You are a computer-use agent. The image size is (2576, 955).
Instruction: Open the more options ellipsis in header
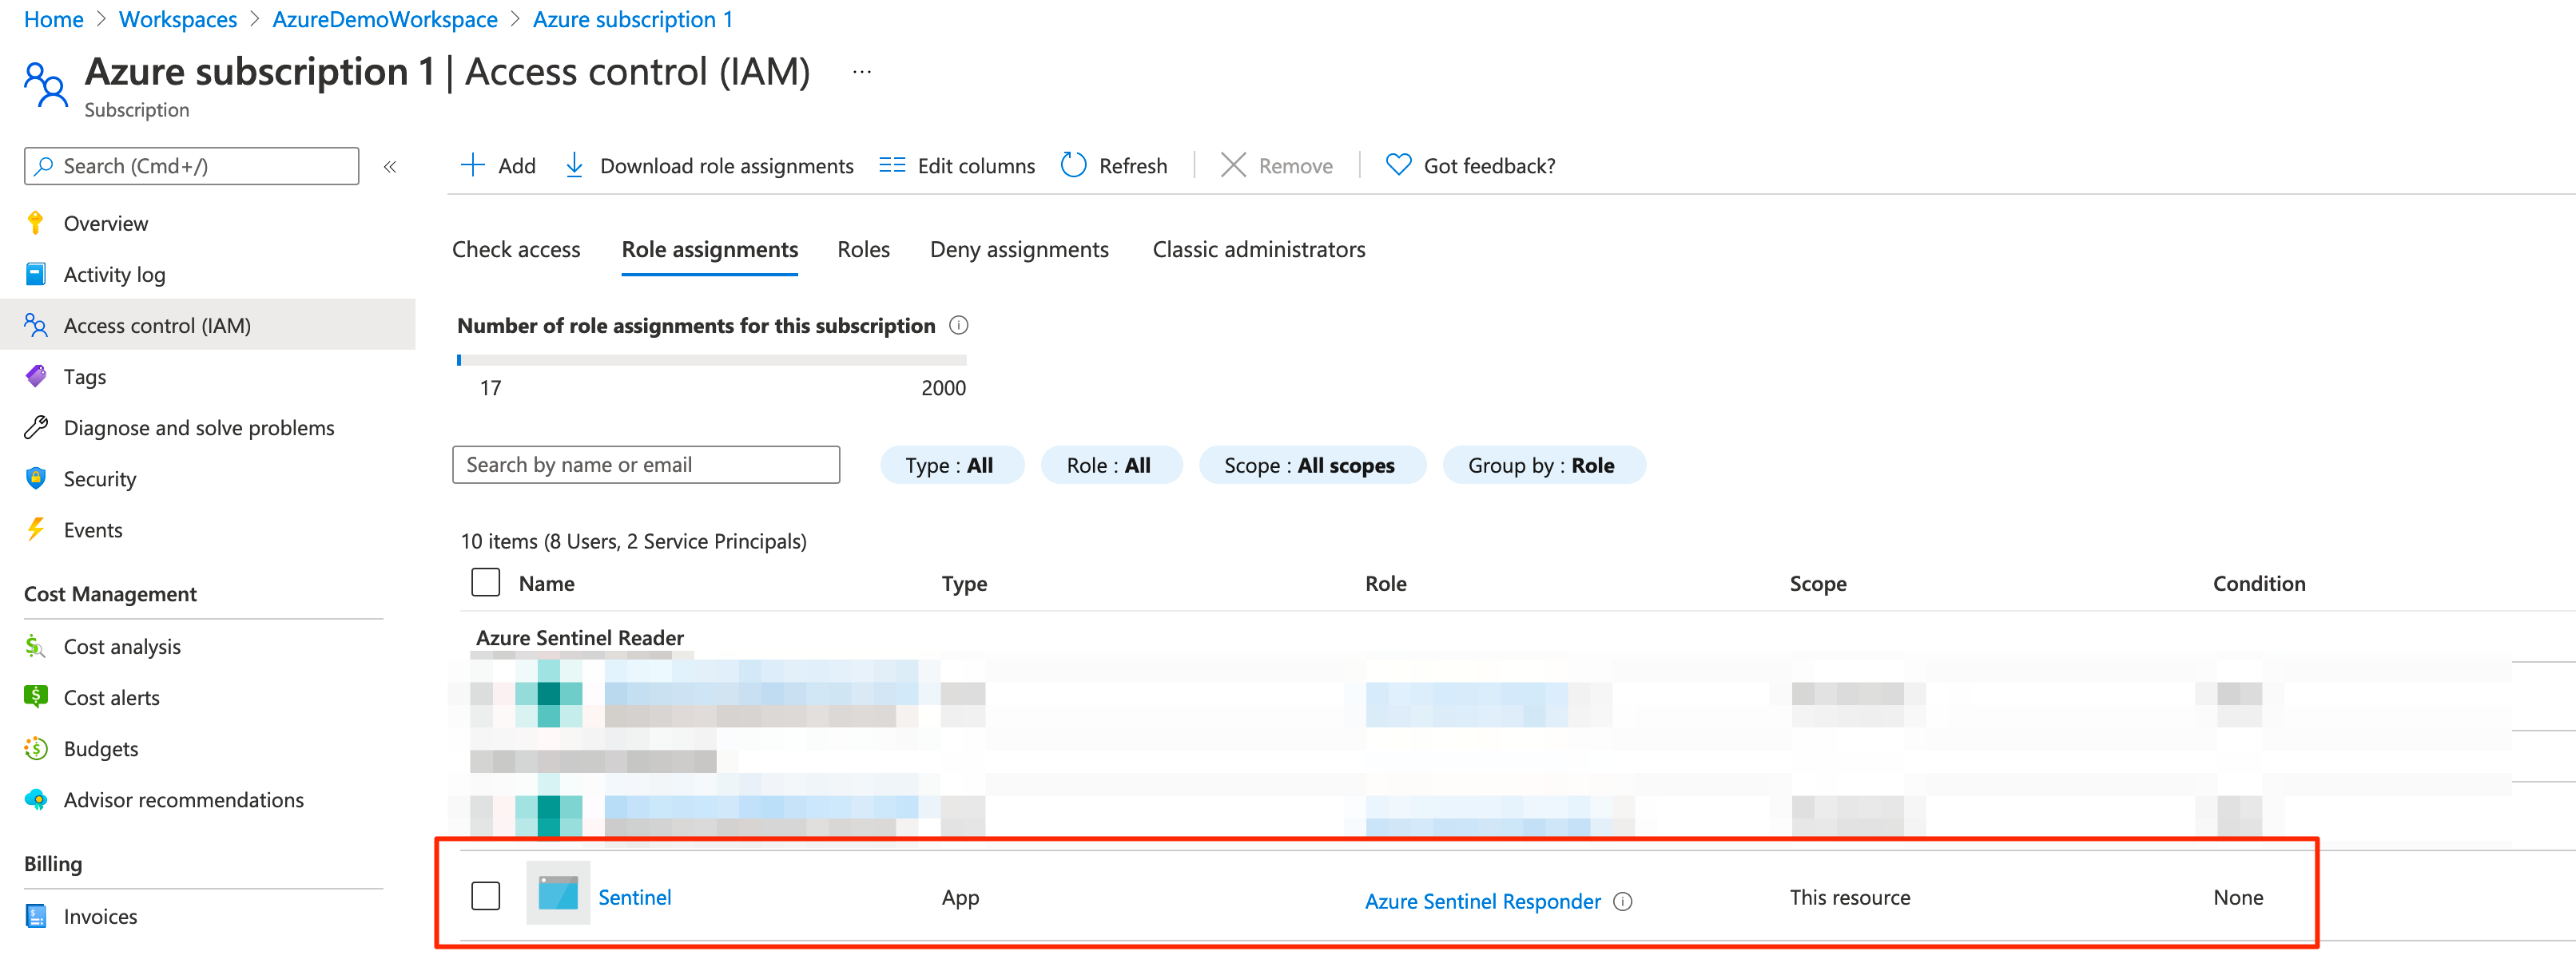pos(862,72)
